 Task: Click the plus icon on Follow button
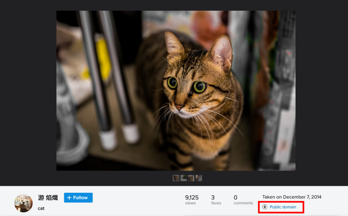(69, 198)
